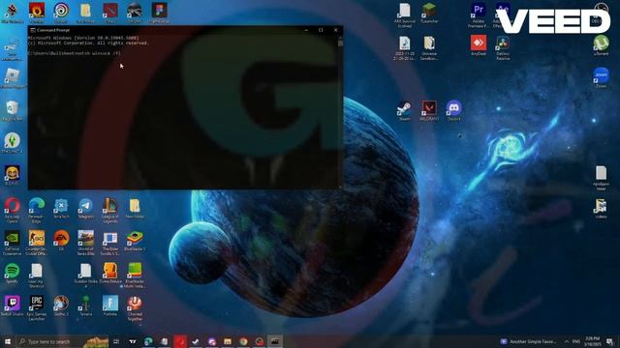The height and width of the screenshot is (348, 620).
Task: Open Task View from the taskbar
Action: (x=116, y=341)
